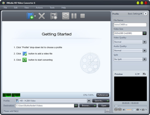The height and width of the screenshot is (115, 150).
Task: Open the Actions menu
Action: click(39, 8)
